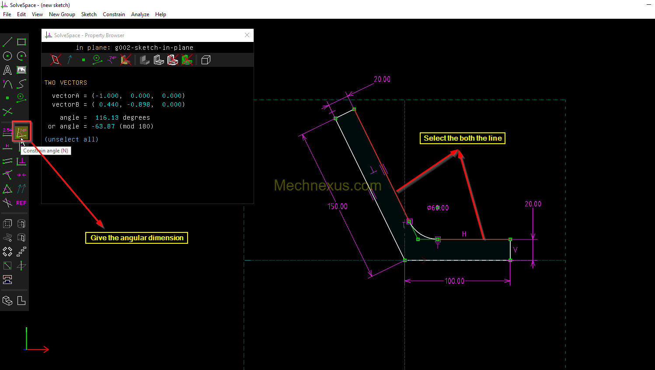
Task: Choose the arc of a circle tool
Action: pyautogui.click(x=21, y=56)
